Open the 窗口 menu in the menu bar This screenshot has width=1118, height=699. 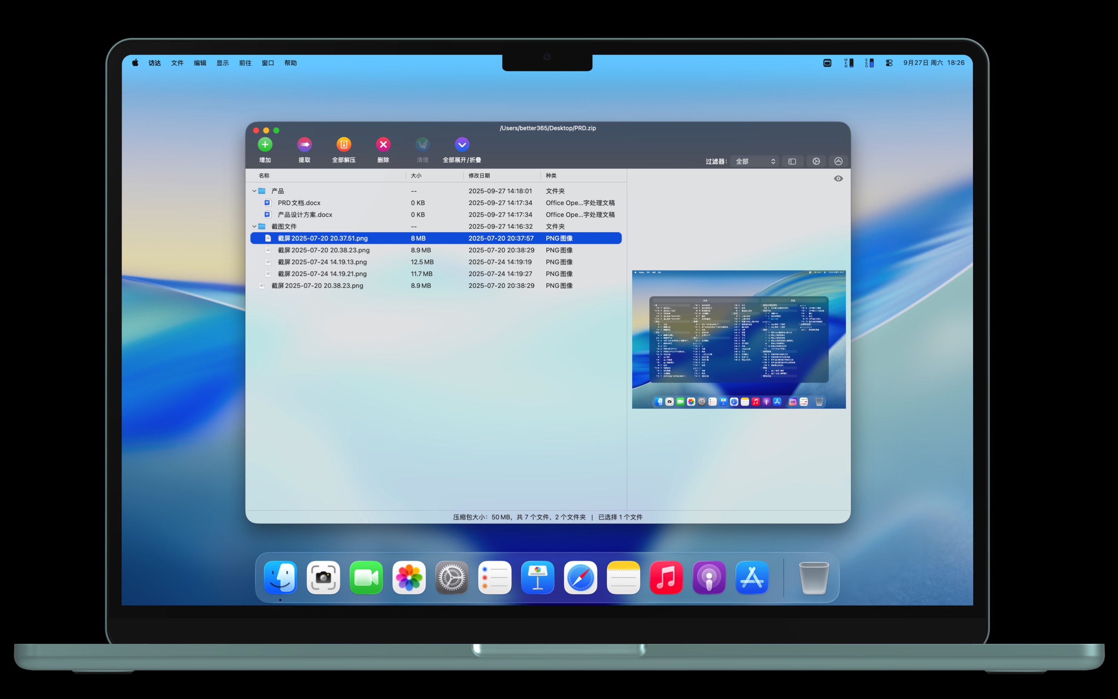(x=268, y=63)
